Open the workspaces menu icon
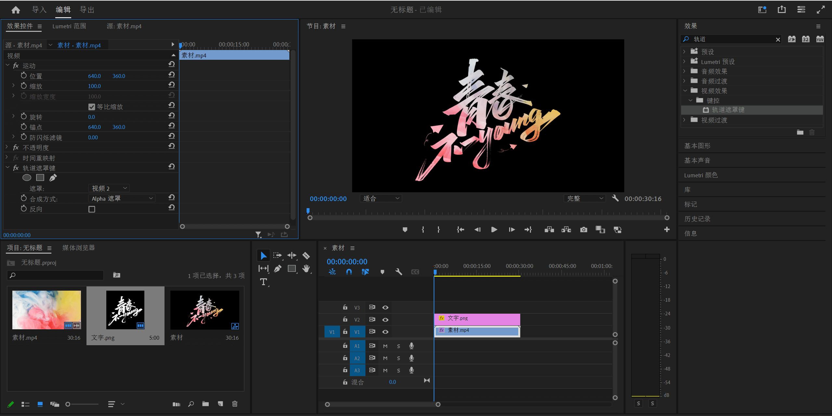832x416 pixels. 801,10
